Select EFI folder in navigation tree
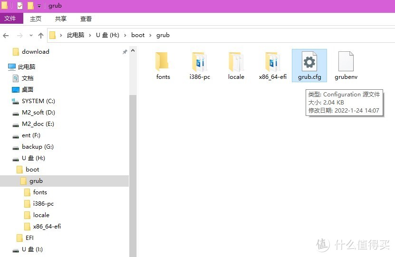The image size is (395, 257). 29,238
